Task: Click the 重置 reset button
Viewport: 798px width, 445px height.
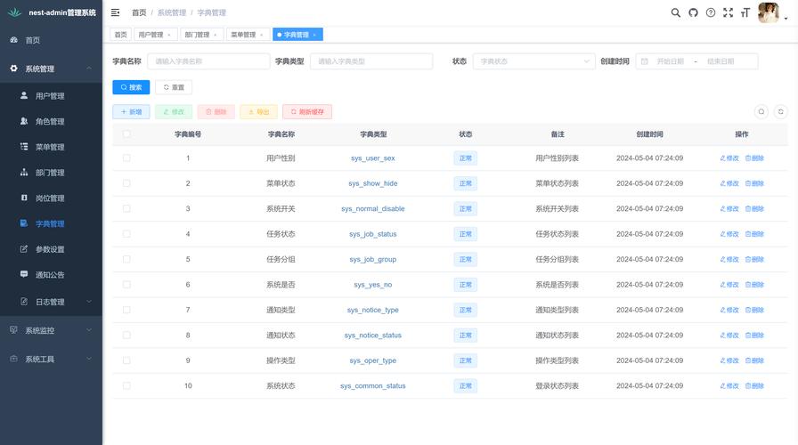Action: click(174, 87)
